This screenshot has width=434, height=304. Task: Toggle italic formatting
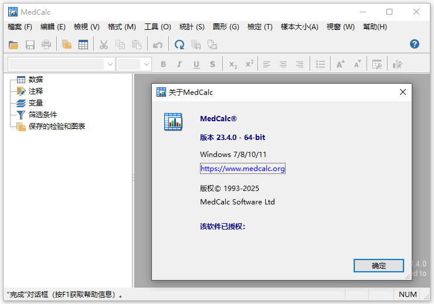(x=179, y=64)
